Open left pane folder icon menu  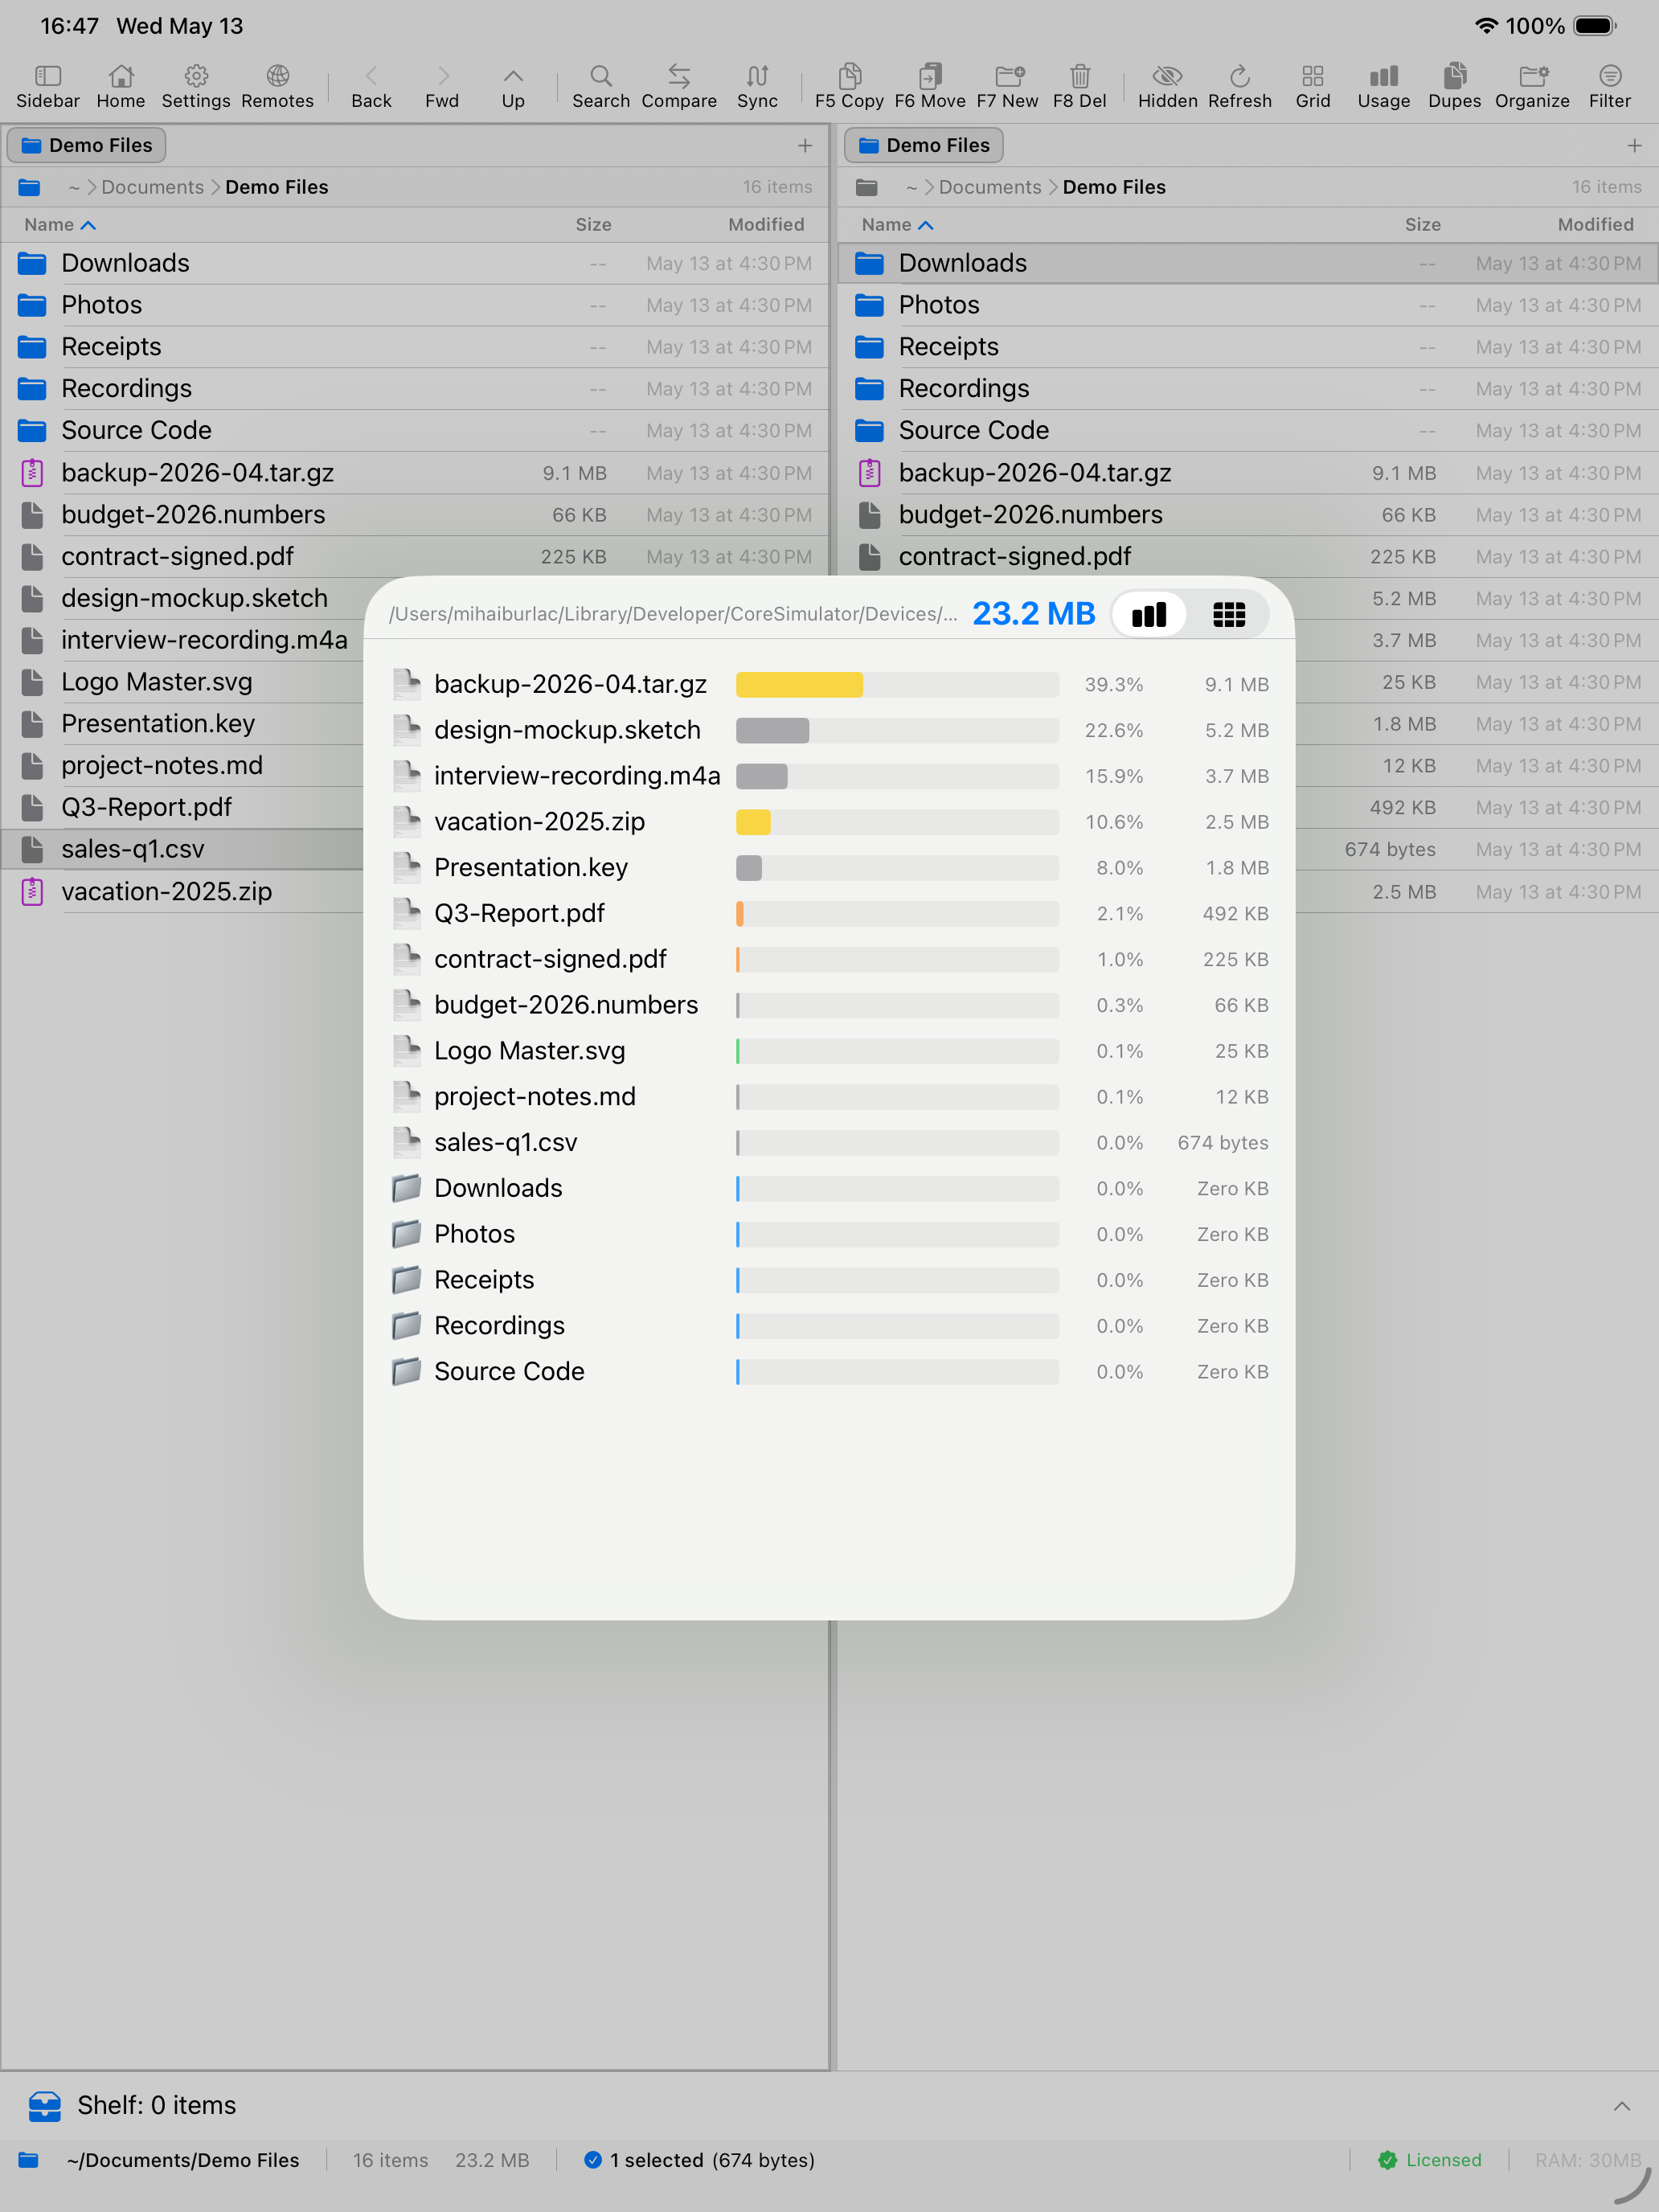coord(30,187)
